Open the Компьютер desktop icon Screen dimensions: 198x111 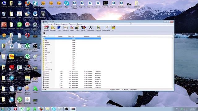coord(4,4)
